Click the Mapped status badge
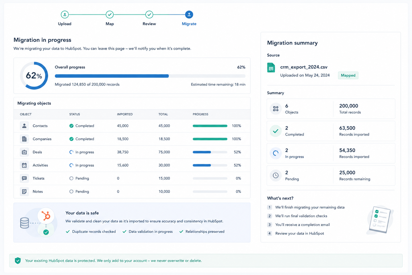This screenshot has width=412, height=275. coord(348,75)
